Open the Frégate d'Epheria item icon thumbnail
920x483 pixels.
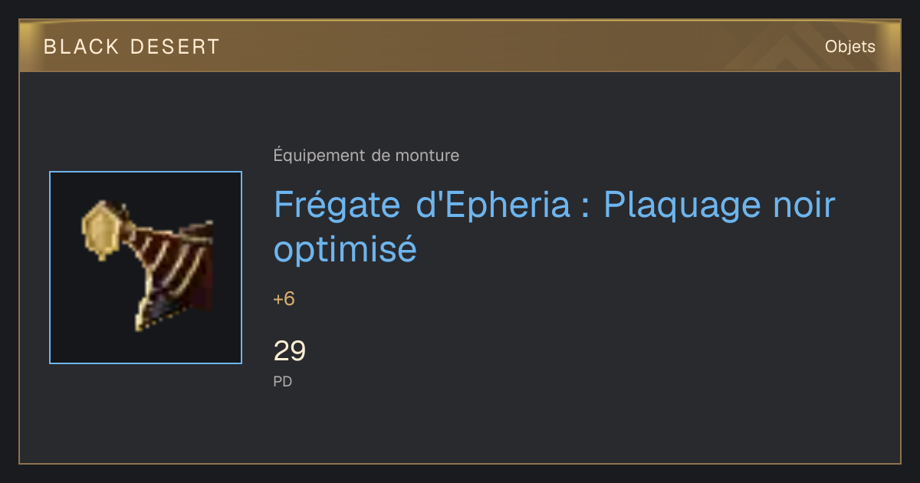[146, 268]
